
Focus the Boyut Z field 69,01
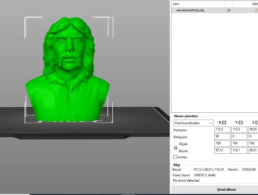253,150
